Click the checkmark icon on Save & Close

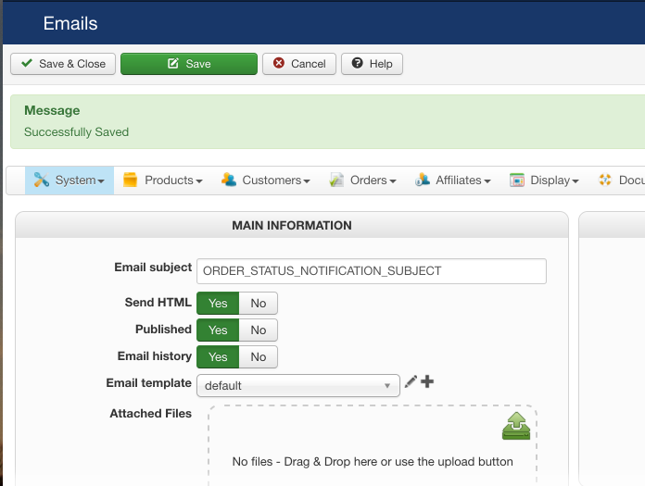pos(27,63)
